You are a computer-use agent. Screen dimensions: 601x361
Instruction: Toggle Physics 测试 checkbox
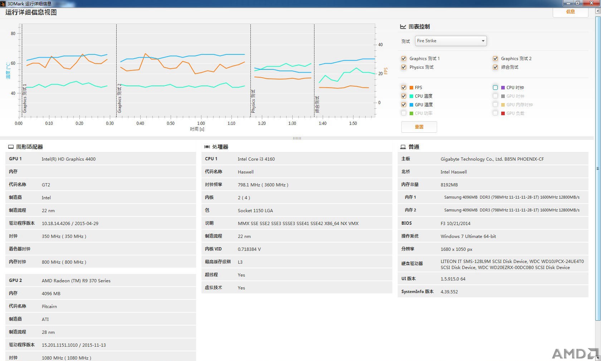pos(404,67)
